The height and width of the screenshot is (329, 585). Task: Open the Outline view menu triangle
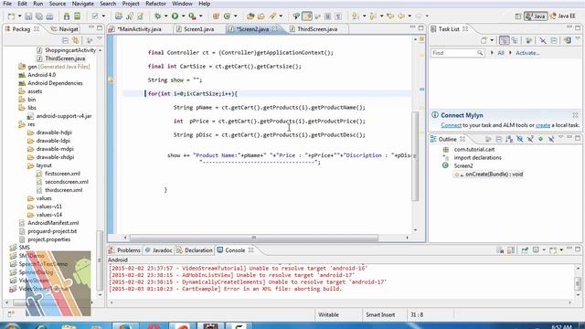560,138
